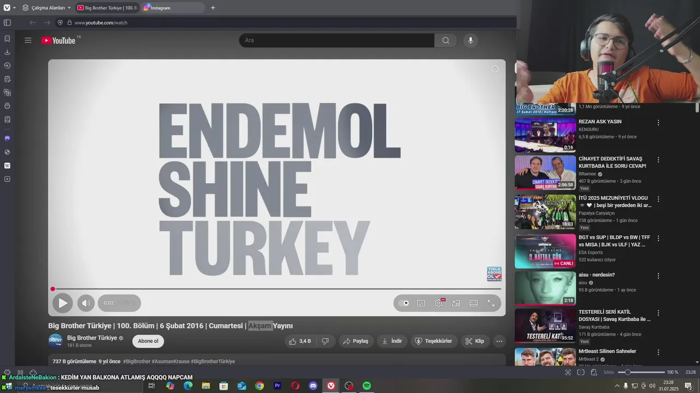Switch to the Big Brother Türkiye tab

click(x=107, y=8)
